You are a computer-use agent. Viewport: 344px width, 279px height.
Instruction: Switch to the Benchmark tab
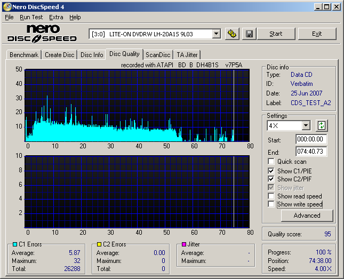24,54
